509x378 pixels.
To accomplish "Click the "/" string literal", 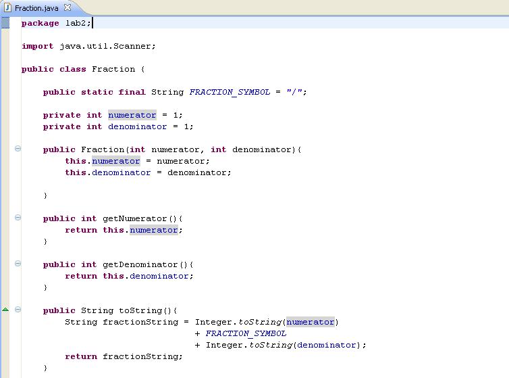I will (294, 92).
